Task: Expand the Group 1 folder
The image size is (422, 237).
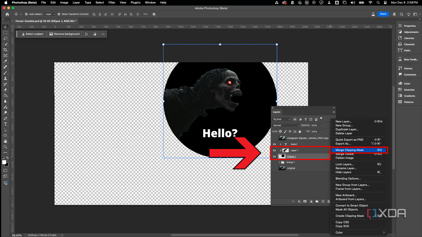Action: pyautogui.click(x=279, y=162)
